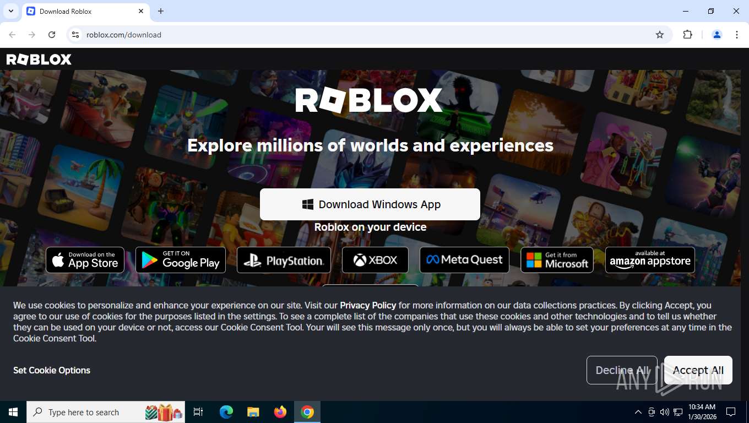Open the Amazon Appstore badge
749x423 pixels.
click(650, 260)
